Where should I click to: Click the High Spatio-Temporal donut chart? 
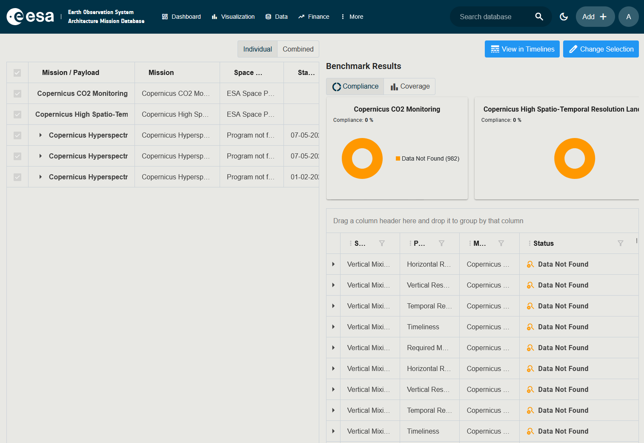pyautogui.click(x=575, y=158)
